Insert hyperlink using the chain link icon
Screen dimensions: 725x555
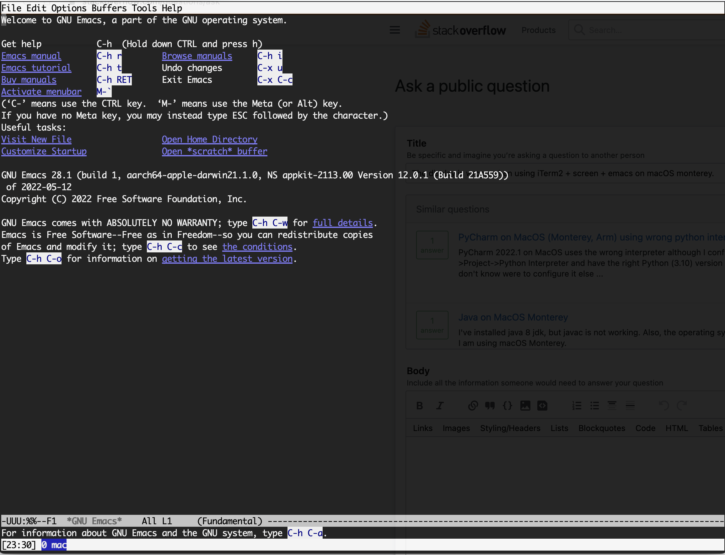click(x=473, y=406)
